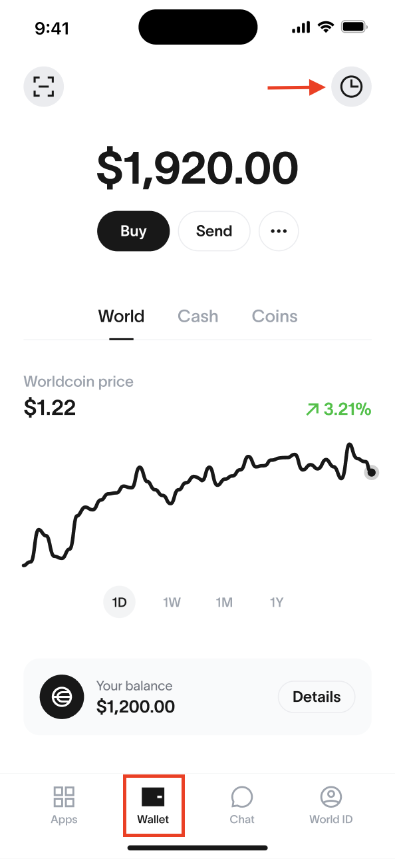Tap the price chart endpoint marker
Image resolution: width=395 pixels, height=859 pixels.
(372, 473)
